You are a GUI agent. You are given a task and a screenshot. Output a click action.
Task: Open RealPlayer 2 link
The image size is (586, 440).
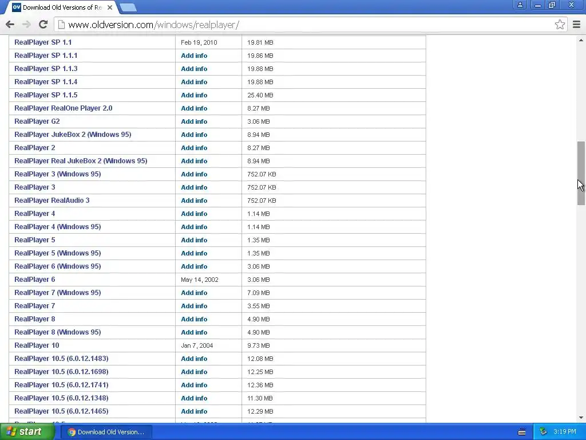35,147
